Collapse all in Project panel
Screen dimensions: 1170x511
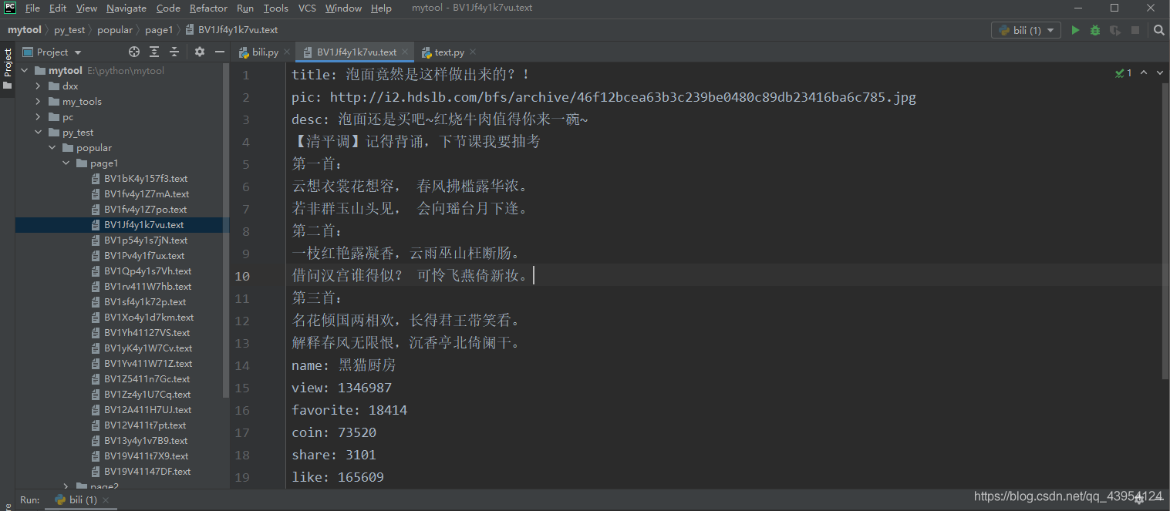[x=174, y=52]
